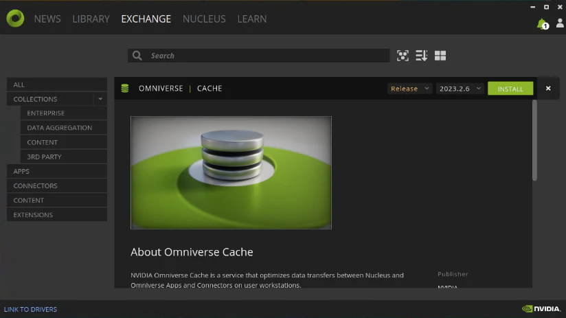Open the Release channel dropdown
This screenshot has height=318, width=566.
[409, 89]
